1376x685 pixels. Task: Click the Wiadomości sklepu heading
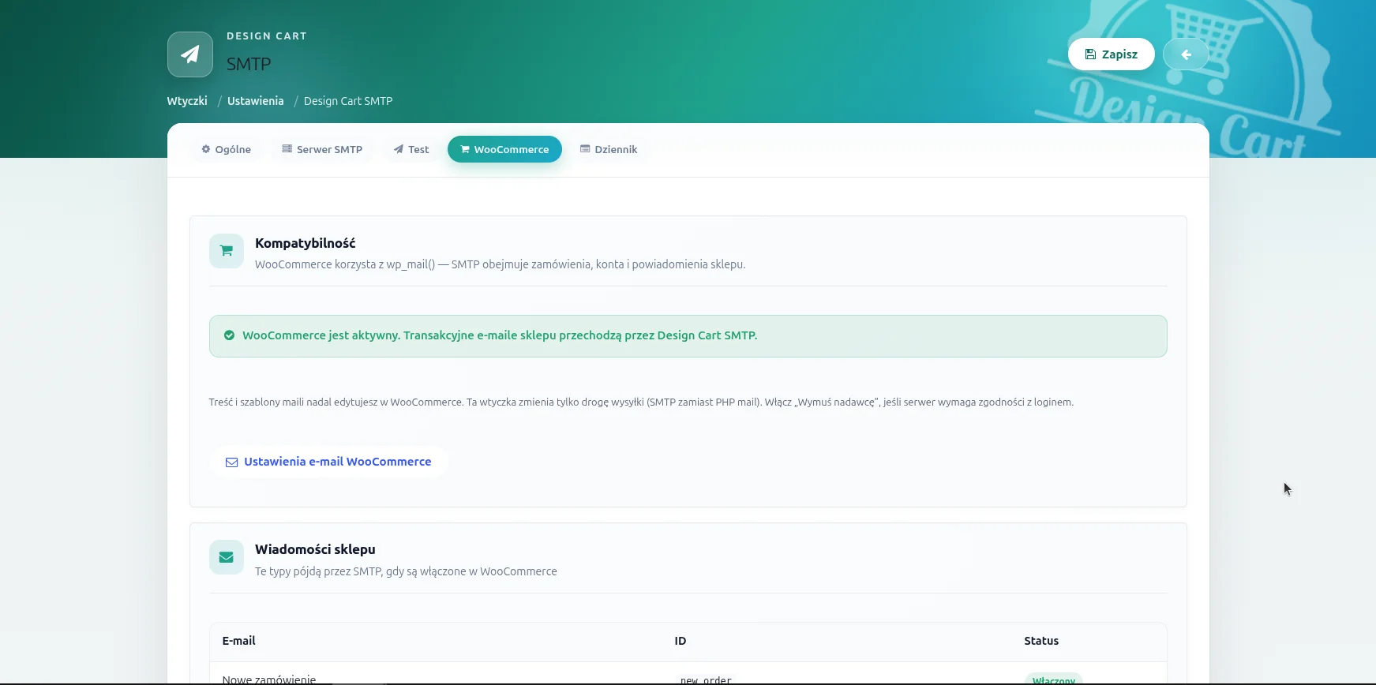tap(315, 549)
